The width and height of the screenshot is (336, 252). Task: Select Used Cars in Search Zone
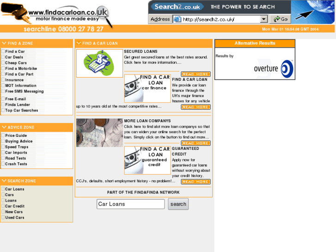coord(15,217)
